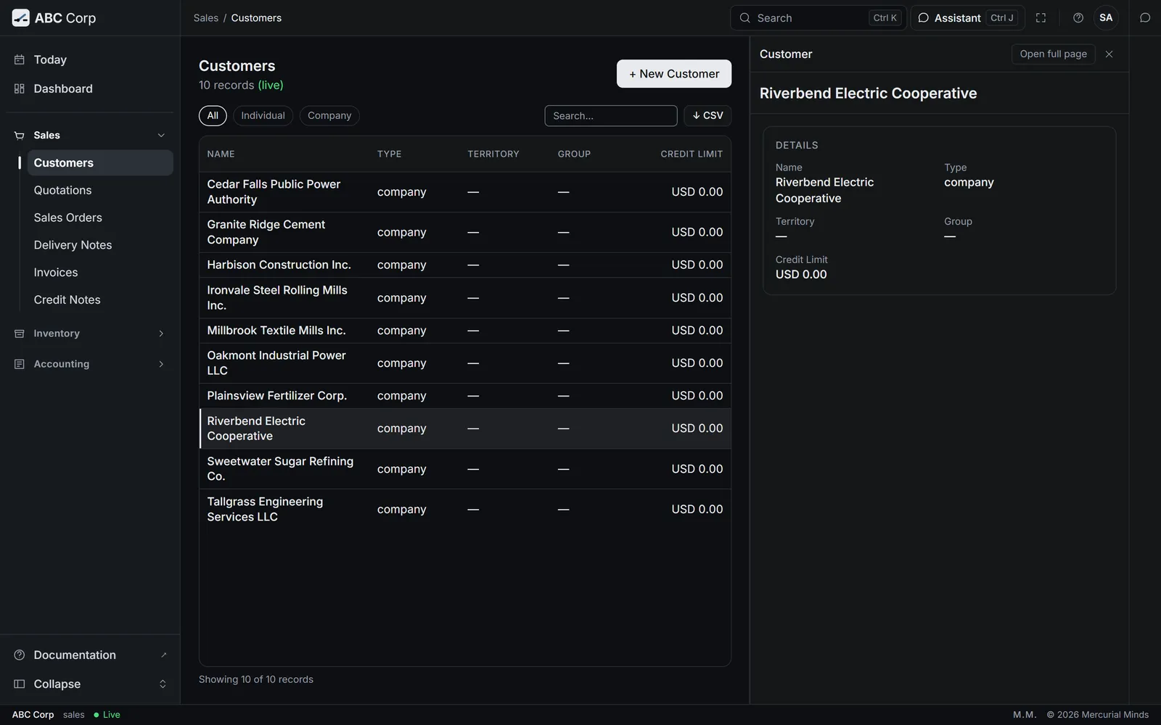Select Plainsview Fertilizer Corp. row
The width and height of the screenshot is (1161, 725).
tap(465, 396)
